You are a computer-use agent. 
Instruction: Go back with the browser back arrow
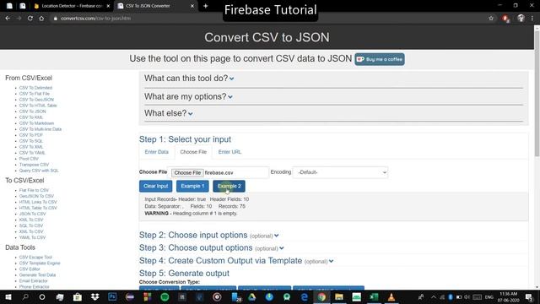coord(8,19)
